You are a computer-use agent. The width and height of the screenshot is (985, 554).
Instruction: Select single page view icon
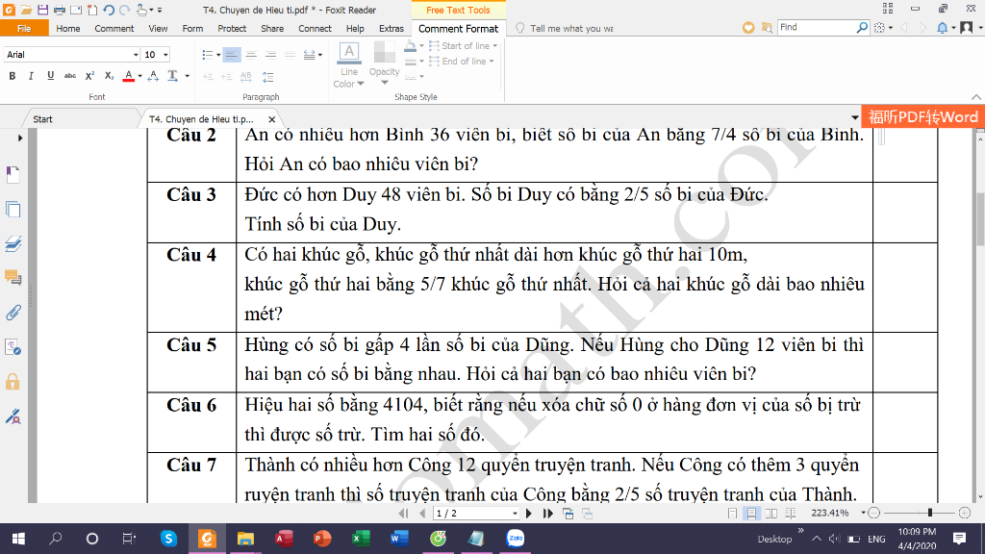point(732,514)
